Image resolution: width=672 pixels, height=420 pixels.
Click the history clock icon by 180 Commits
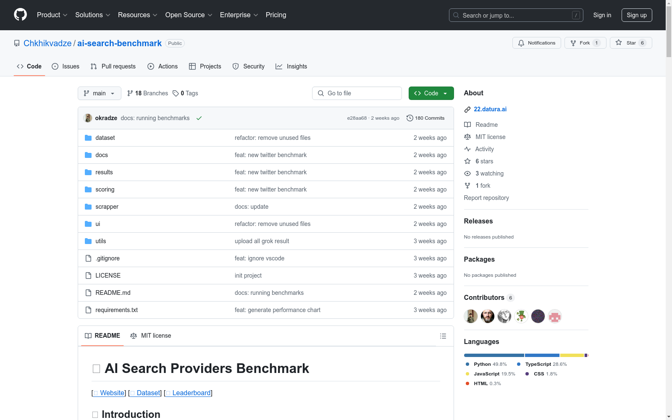[410, 118]
